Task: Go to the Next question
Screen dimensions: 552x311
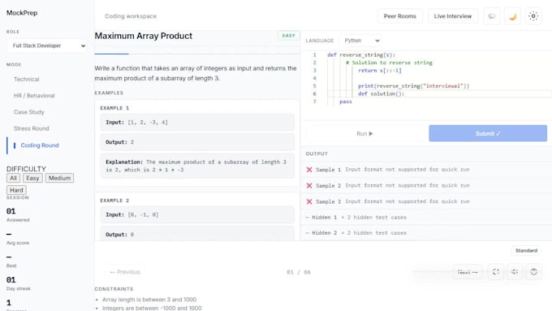Action: click(468, 272)
